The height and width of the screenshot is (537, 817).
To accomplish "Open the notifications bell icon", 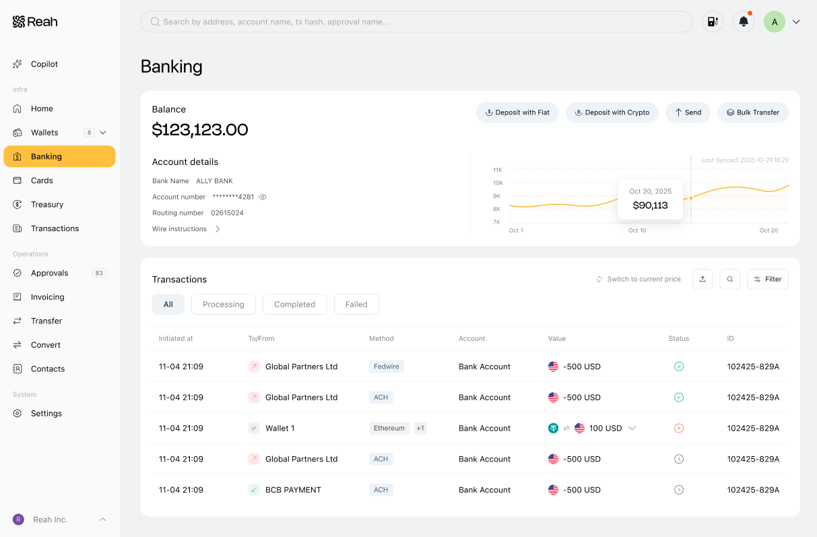I will click(x=744, y=22).
